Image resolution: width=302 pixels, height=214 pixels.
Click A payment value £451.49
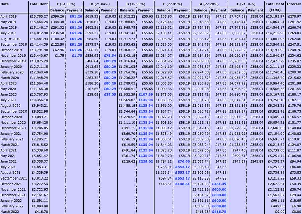219,184
